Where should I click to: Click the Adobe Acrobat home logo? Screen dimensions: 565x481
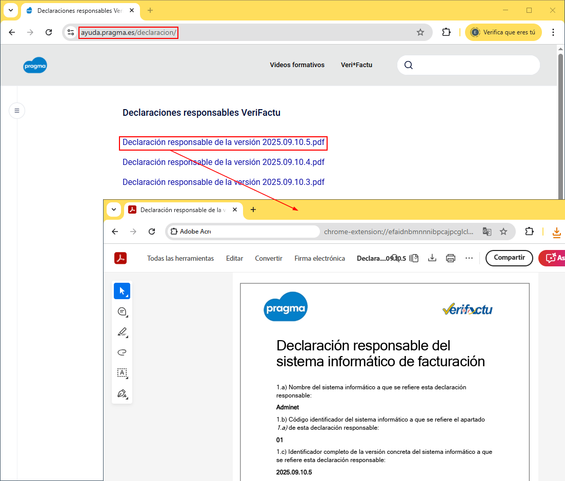pyautogui.click(x=120, y=258)
